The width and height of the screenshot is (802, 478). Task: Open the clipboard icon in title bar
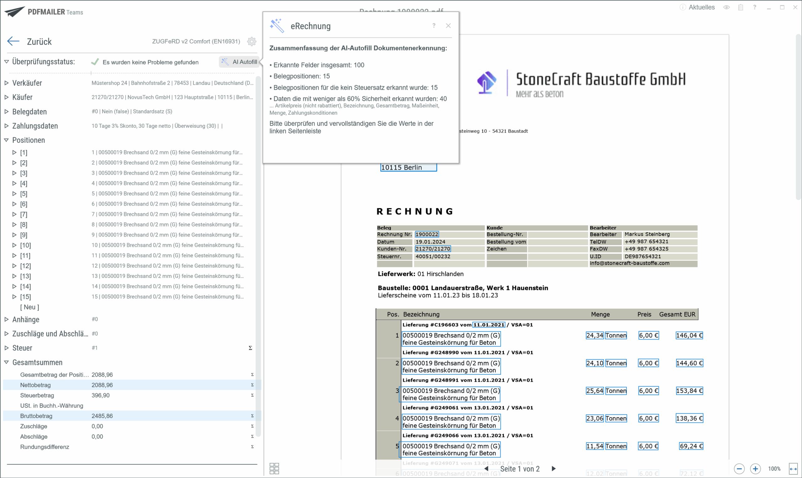click(x=741, y=7)
